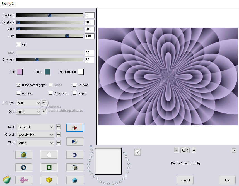Screen dimensions: 239x186
Task: Open the Preview quality dropdown
Action: [x=28, y=103]
